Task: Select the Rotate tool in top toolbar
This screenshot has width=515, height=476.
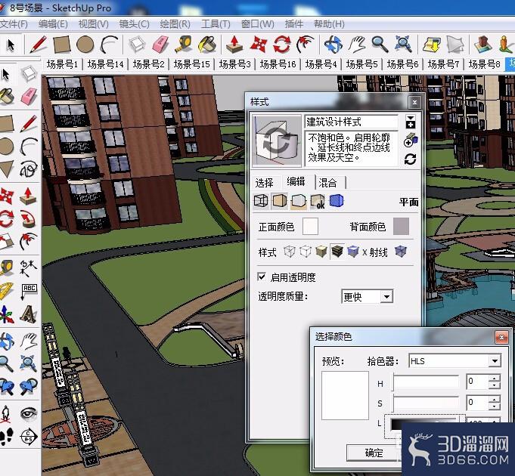Action: click(282, 45)
